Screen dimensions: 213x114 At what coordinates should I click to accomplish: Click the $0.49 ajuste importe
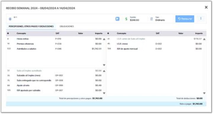[x=98, y=85]
